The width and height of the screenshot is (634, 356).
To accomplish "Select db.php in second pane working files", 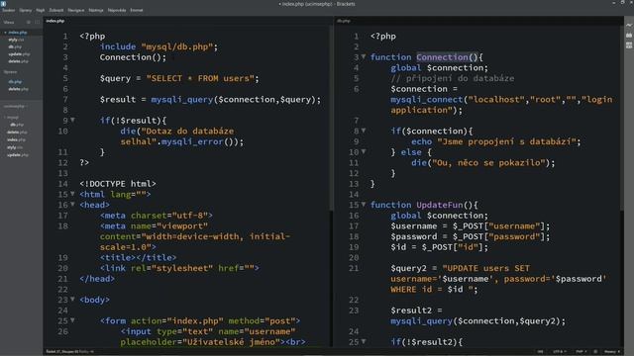I will coord(15,81).
